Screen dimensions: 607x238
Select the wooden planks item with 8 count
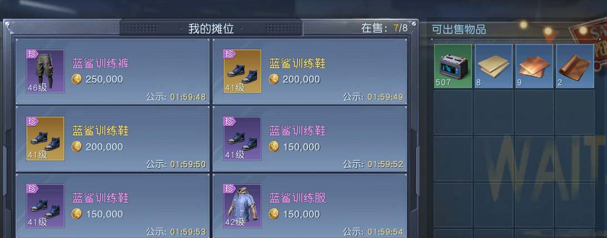click(x=494, y=66)
